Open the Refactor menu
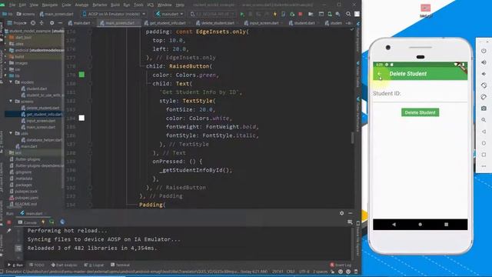Viewport: 492px width, 277px height. click(x=100, y=5)
